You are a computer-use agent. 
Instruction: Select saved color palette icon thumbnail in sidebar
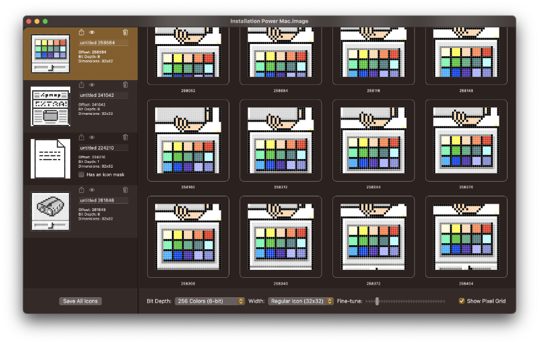[x=51, y=54]
